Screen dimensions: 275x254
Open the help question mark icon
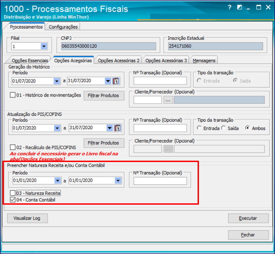(229, 7)
